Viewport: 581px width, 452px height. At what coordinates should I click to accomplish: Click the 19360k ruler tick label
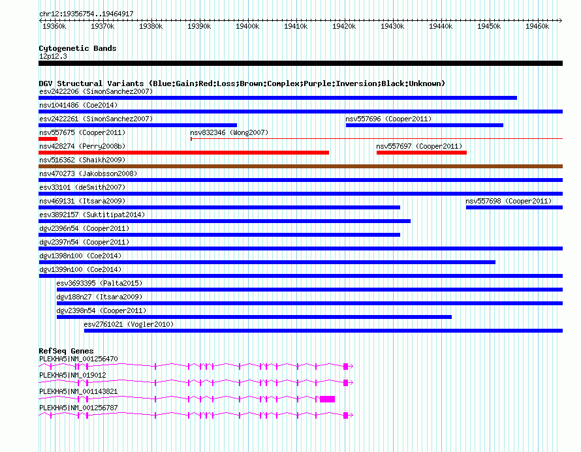coord(54,26)
